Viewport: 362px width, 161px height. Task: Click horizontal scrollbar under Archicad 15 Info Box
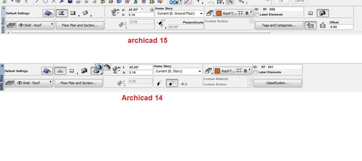(140, 33)
